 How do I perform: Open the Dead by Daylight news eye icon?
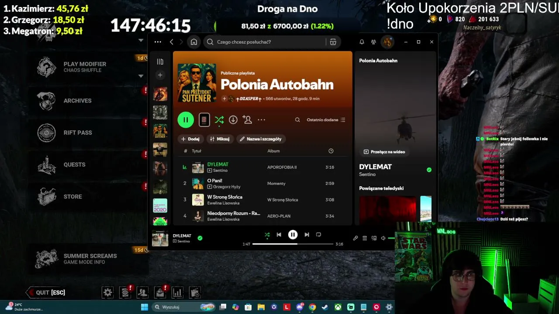pos(125,292)
